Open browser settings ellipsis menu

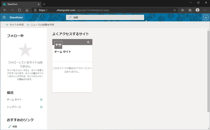205,10
